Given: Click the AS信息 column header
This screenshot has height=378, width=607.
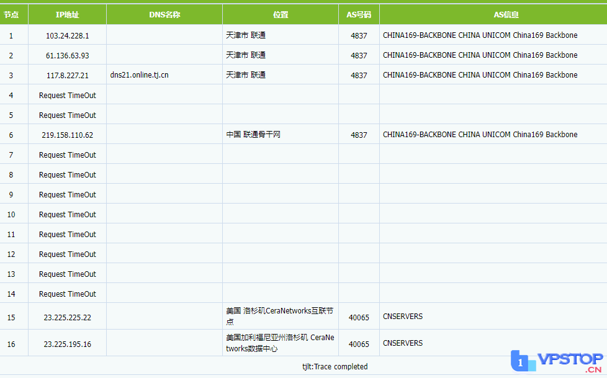Looking at the screenshot, I should (x=506, y=15).
